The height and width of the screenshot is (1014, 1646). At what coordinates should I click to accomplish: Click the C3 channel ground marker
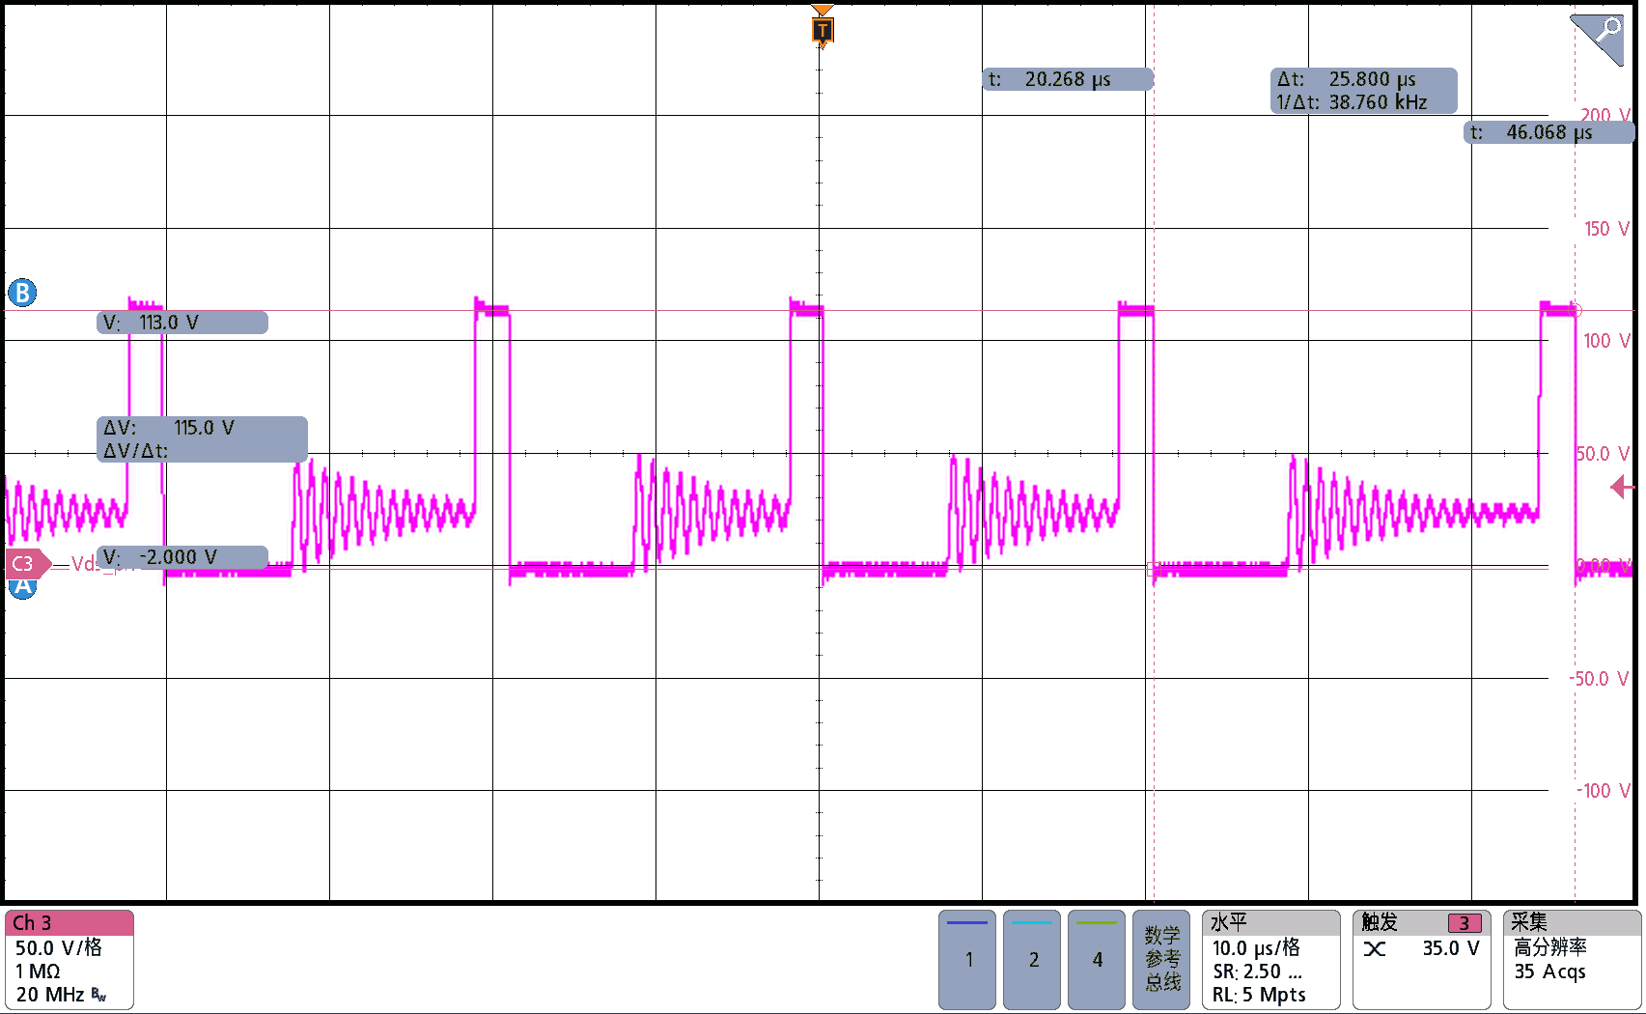coord(28,564)
